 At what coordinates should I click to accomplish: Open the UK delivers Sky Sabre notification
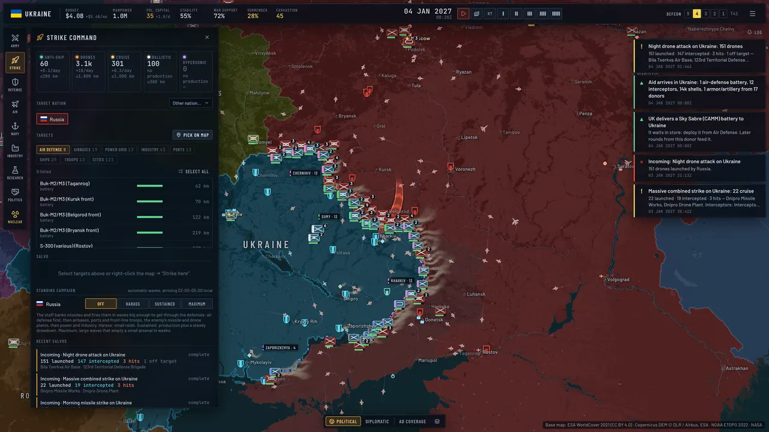tap(700, 132)
